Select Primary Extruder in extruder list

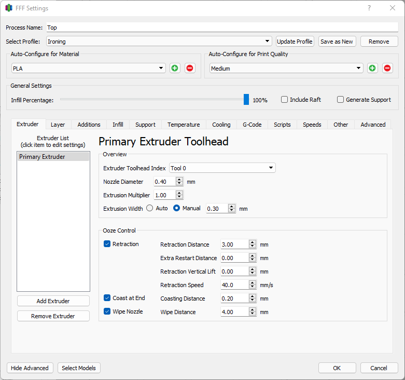[x=53, y=157]
